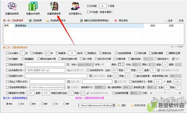The height and width of the screenshot is (113, 187).
Task: Open the 字体 font dropdown
Action: point(86,64)
